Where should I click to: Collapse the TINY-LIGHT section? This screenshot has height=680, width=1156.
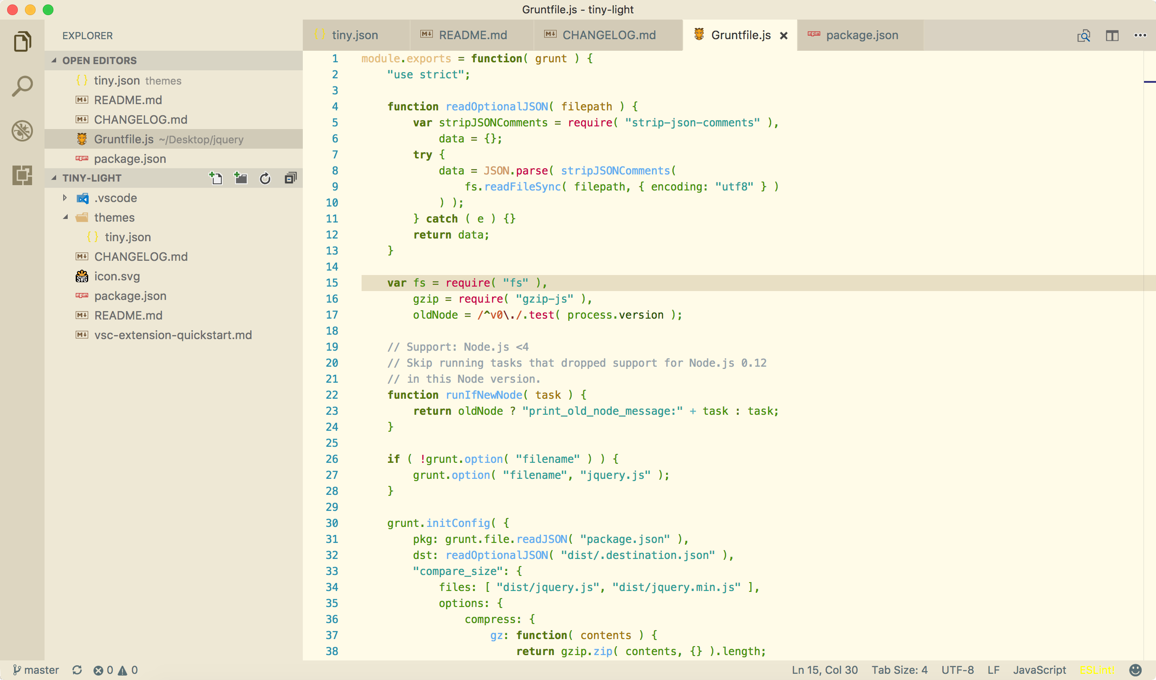(x=54, y=178)
